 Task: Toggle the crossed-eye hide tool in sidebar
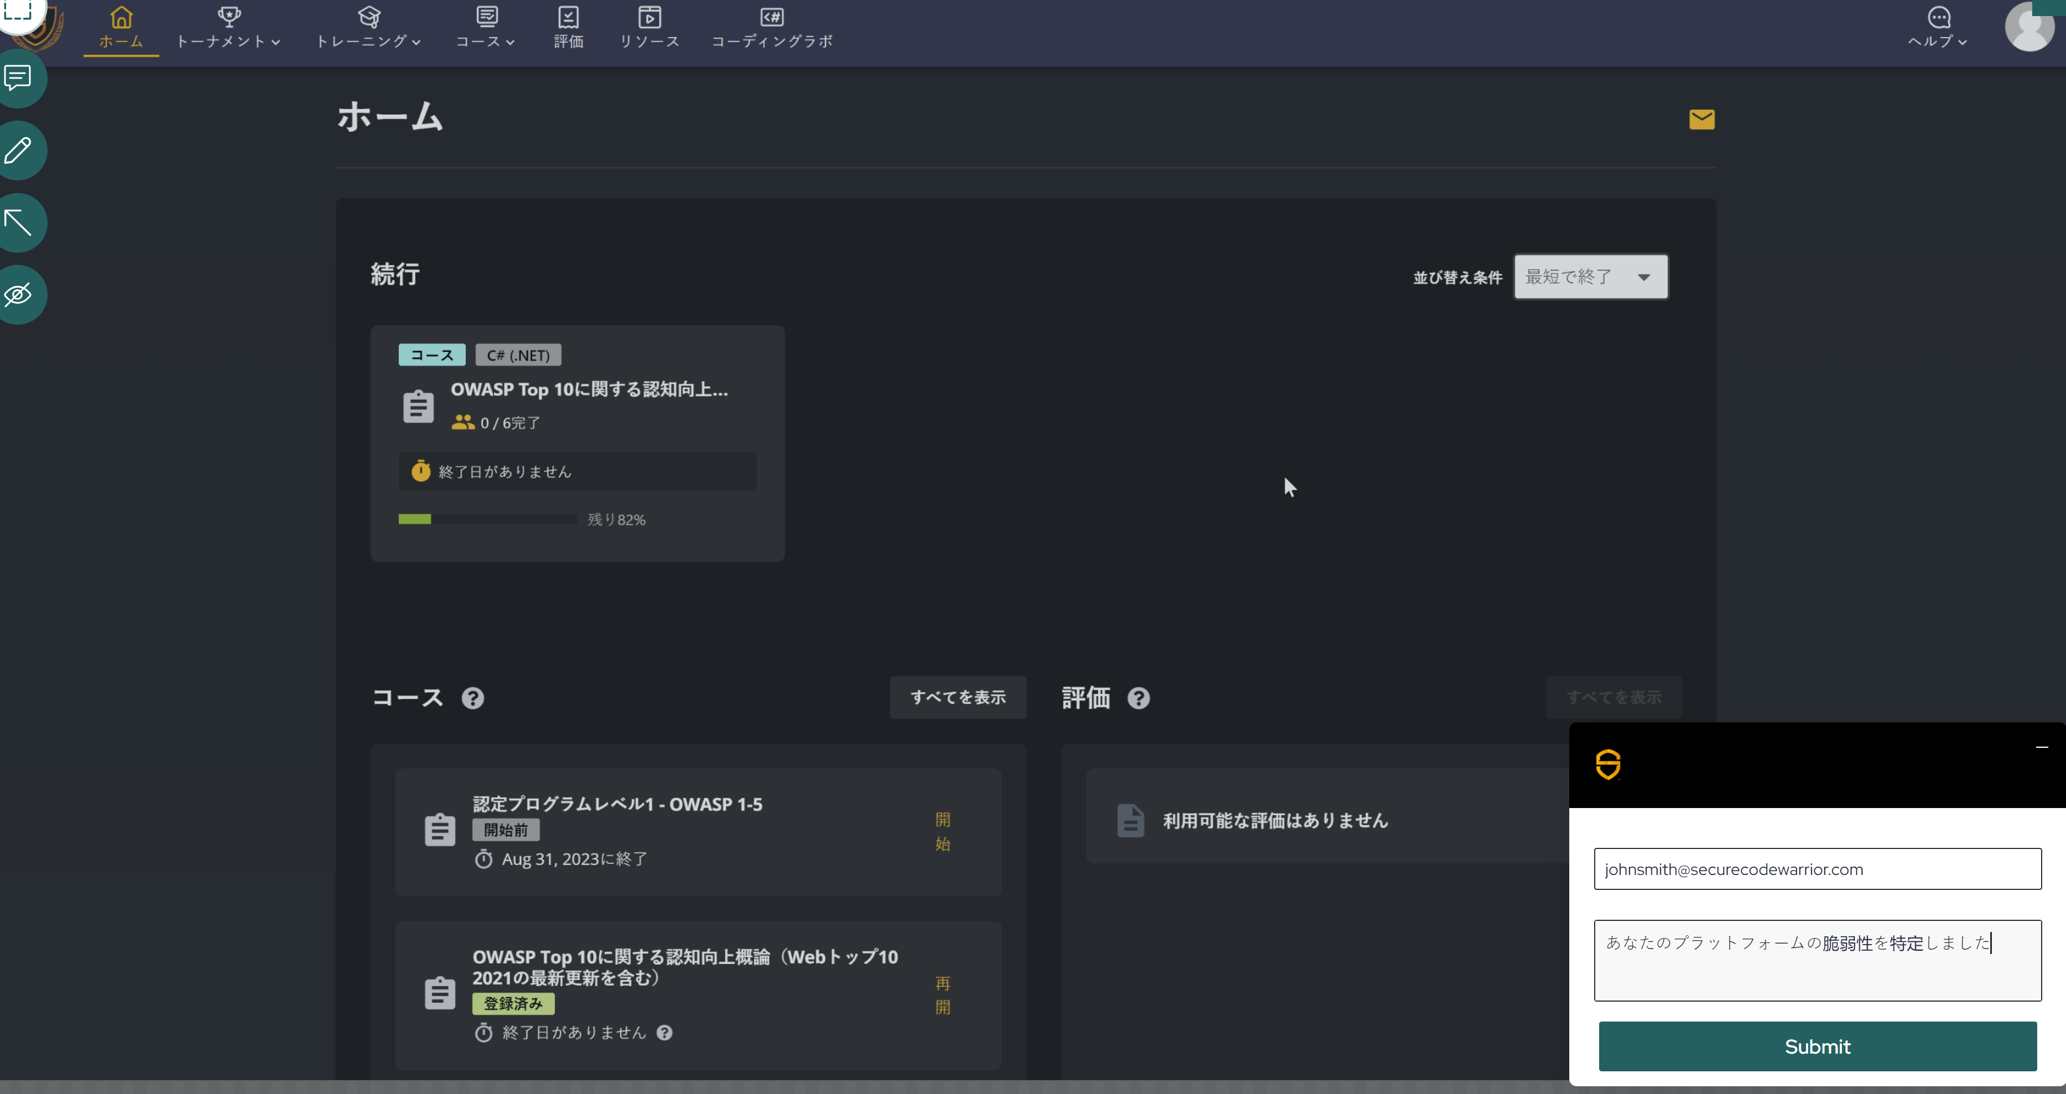point(18,294)
